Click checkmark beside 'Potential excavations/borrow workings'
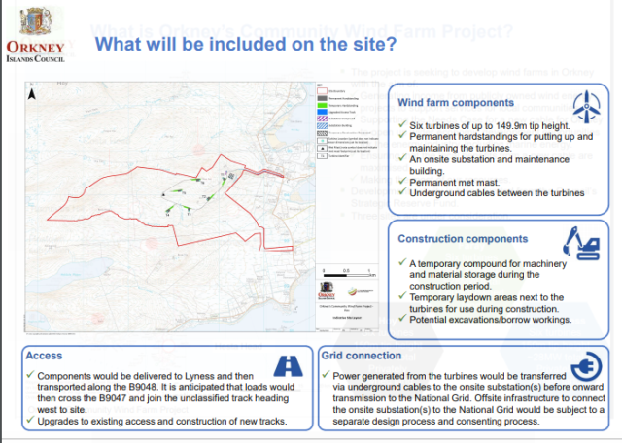622x443 pixels. coord(402,320)
